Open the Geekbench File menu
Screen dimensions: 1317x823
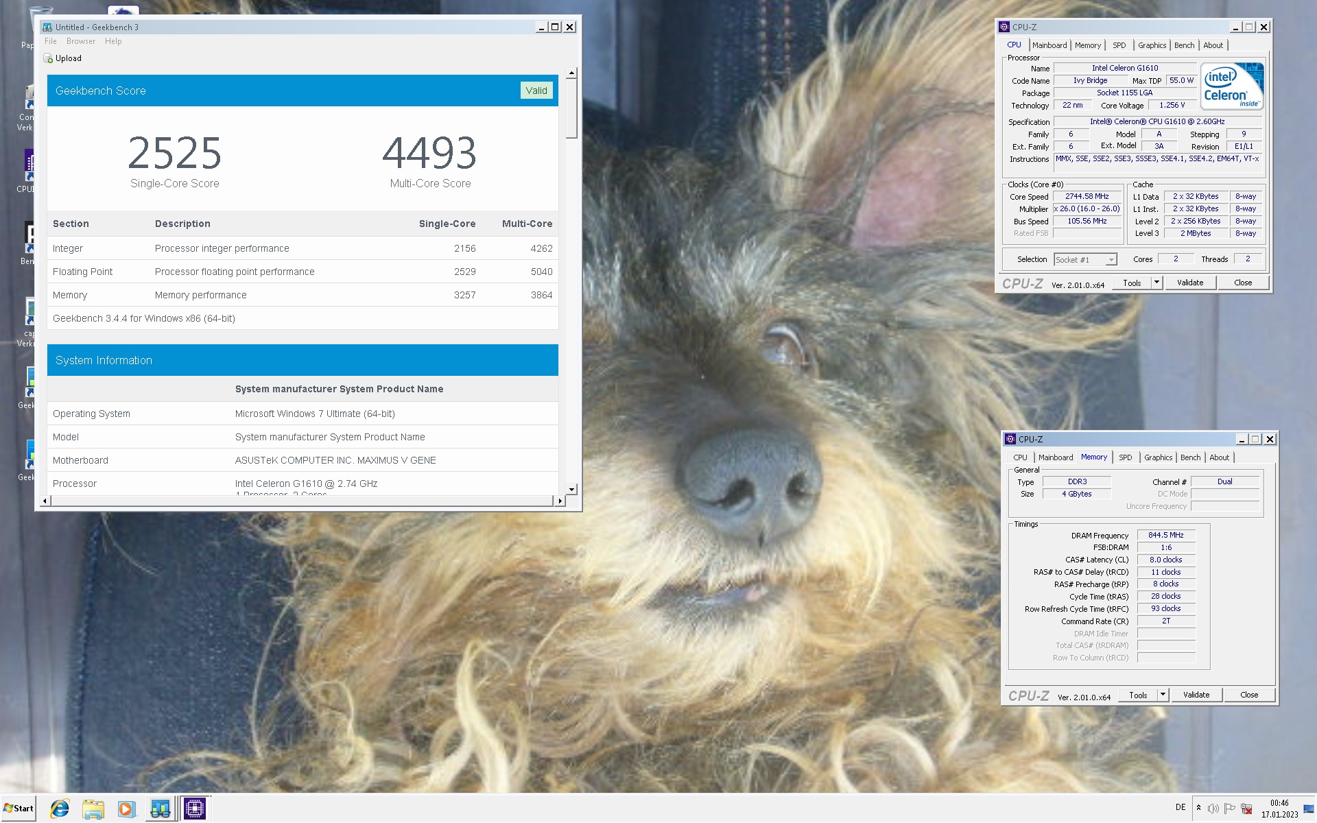point(51,41)
